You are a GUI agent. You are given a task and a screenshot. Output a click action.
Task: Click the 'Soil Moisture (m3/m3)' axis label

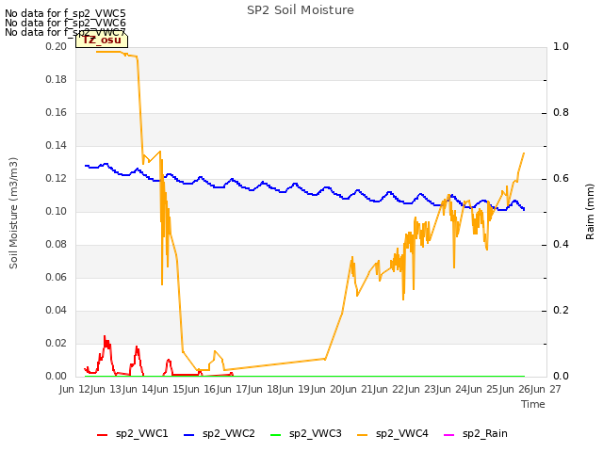coord(13,213)
